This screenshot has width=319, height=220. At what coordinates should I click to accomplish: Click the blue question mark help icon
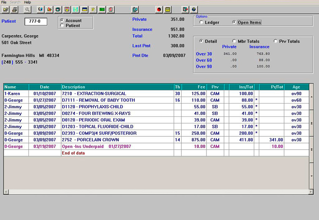[194, 10]
